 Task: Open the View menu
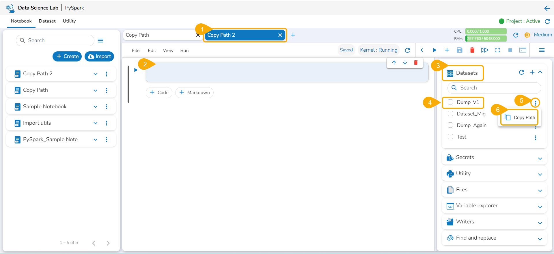[168, 51]
